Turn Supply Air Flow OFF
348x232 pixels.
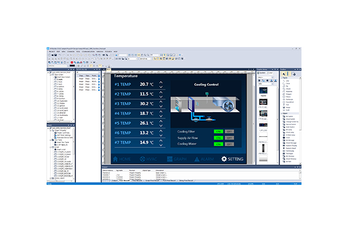coord(229,138)
